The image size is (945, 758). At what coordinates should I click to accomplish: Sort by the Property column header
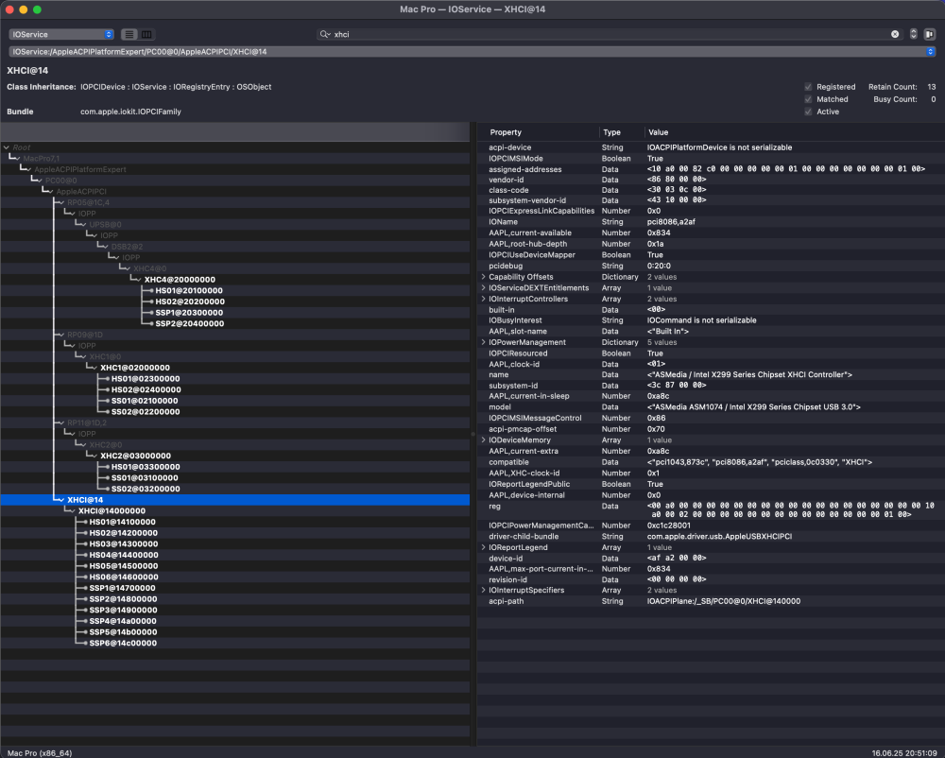click(540, 132)
